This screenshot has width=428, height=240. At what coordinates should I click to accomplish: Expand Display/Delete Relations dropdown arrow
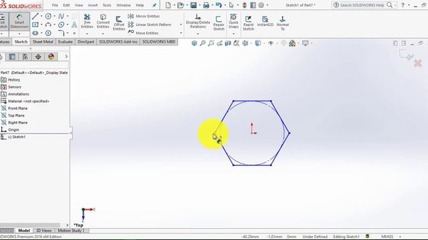coord(198,34)
